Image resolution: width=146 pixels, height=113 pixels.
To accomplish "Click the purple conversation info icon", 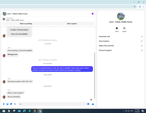I will [x=93, y=14].
